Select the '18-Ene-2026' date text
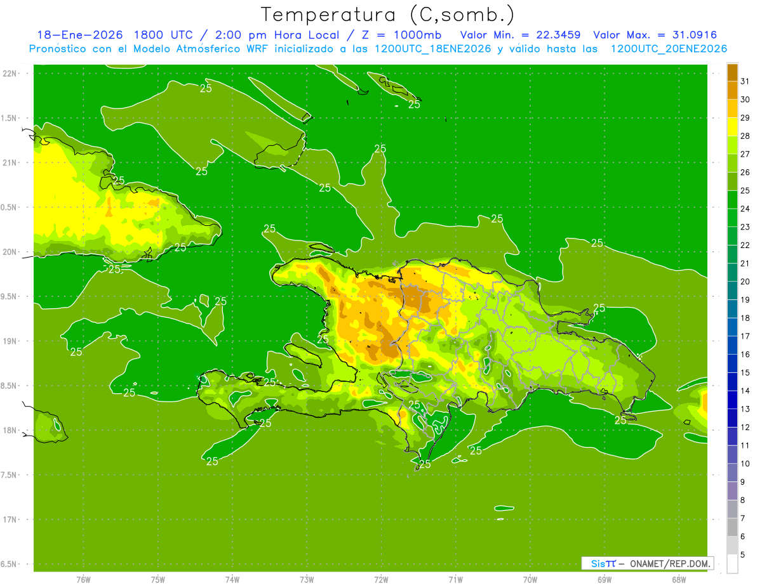 (79, 35)
